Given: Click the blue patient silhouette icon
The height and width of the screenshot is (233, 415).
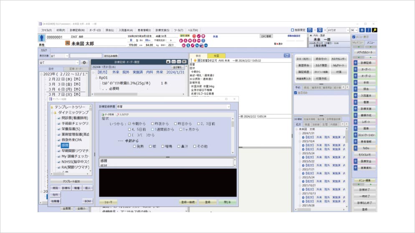Looking at the screenshot, I should 41,37.
